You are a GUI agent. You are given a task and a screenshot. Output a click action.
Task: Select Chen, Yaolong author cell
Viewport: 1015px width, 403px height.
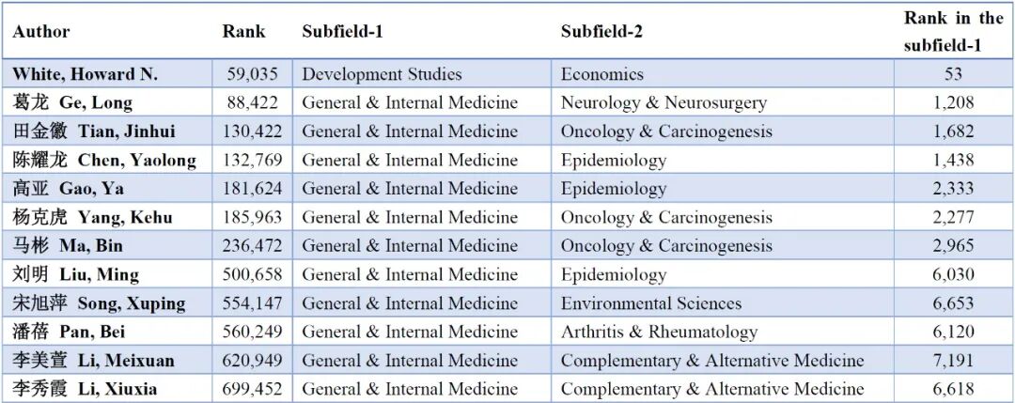click(104, 160)
